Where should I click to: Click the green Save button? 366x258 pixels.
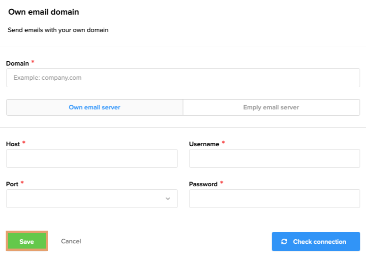(27, 241)
